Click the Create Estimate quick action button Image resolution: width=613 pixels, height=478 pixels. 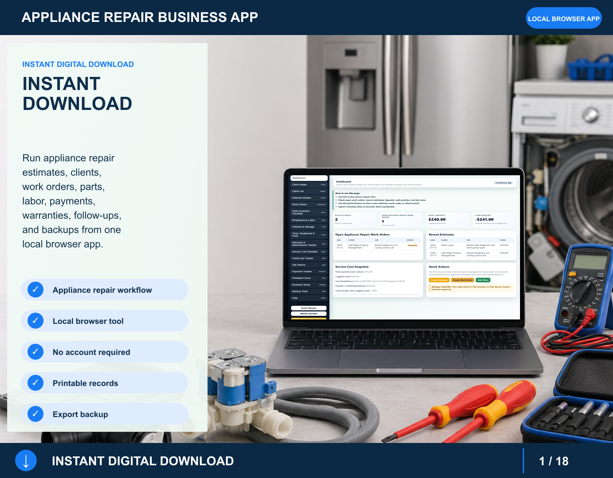coord(439,280)
